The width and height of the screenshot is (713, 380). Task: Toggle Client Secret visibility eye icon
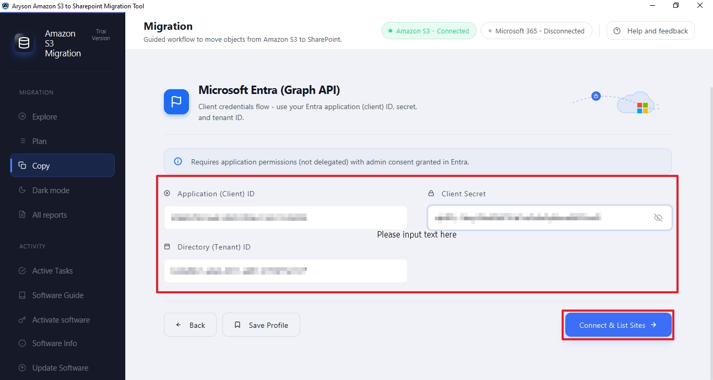click(x=658, y=218)
